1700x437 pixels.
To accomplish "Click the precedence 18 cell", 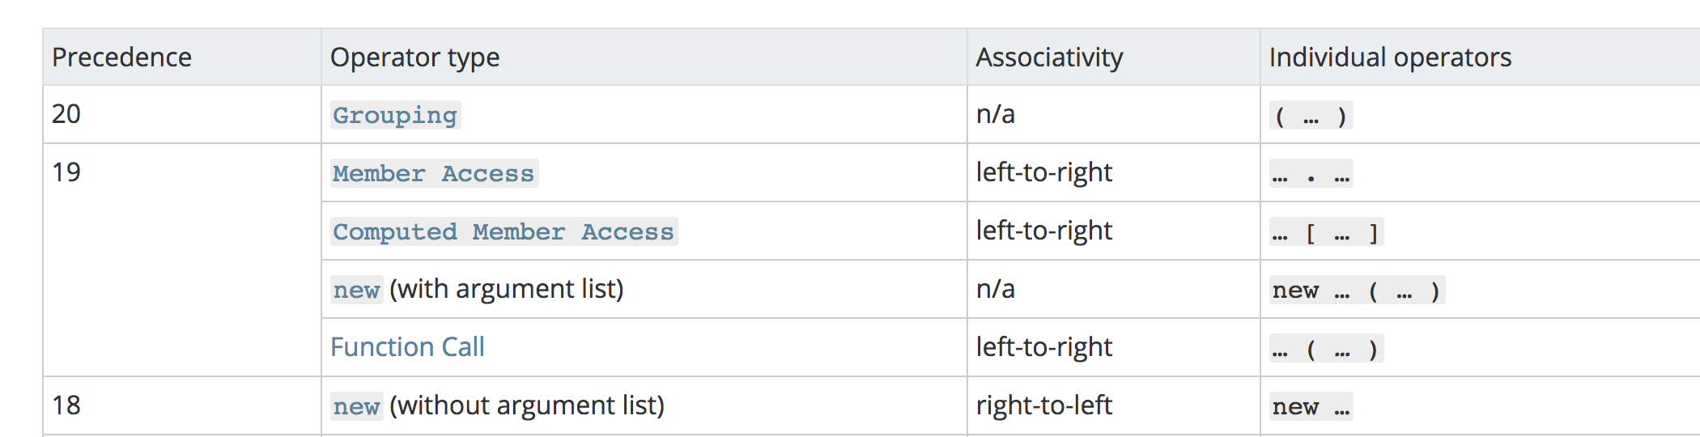I will (66, 405).
